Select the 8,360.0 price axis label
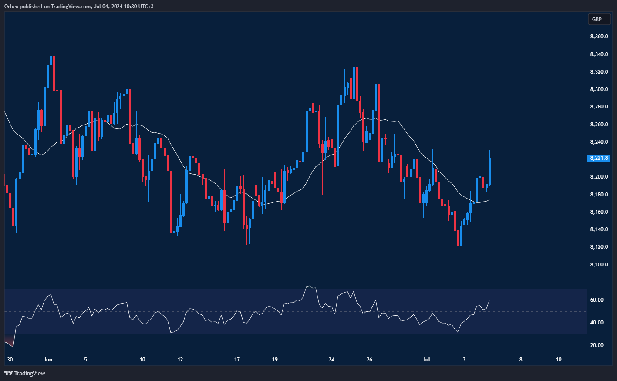 [x=599, y=37]
